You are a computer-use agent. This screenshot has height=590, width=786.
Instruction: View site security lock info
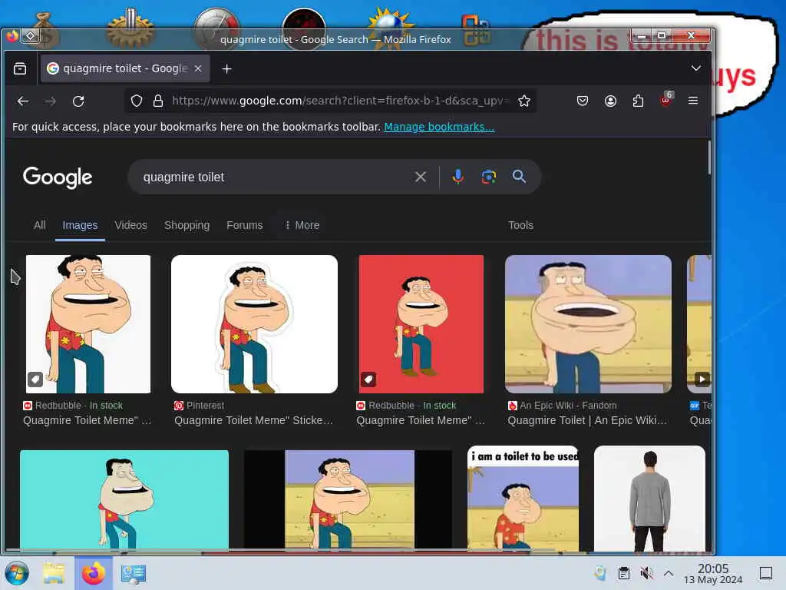coord(158,101)
